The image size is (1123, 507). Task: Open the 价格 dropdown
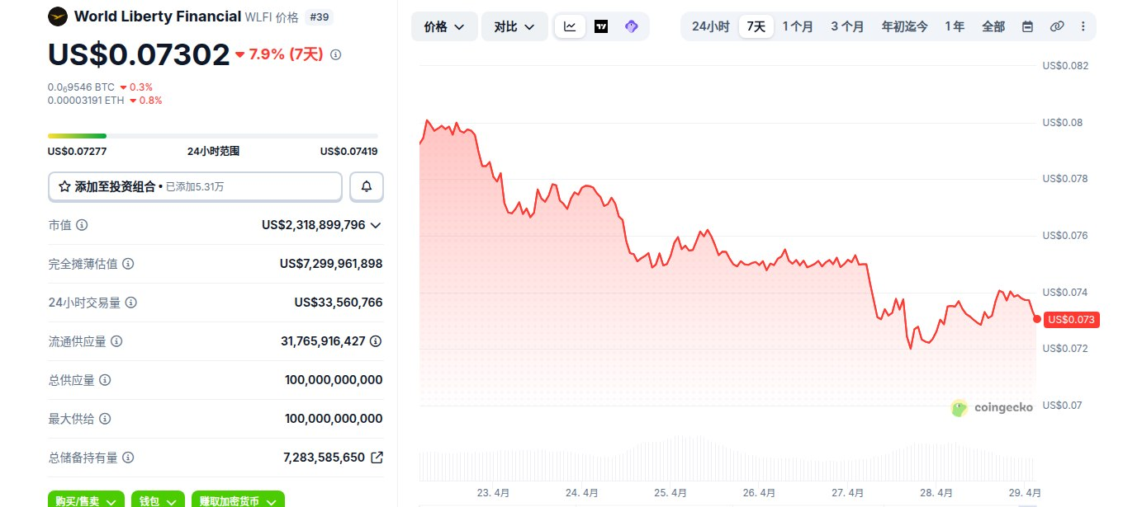pyautogui.click(x=444, y=26)
